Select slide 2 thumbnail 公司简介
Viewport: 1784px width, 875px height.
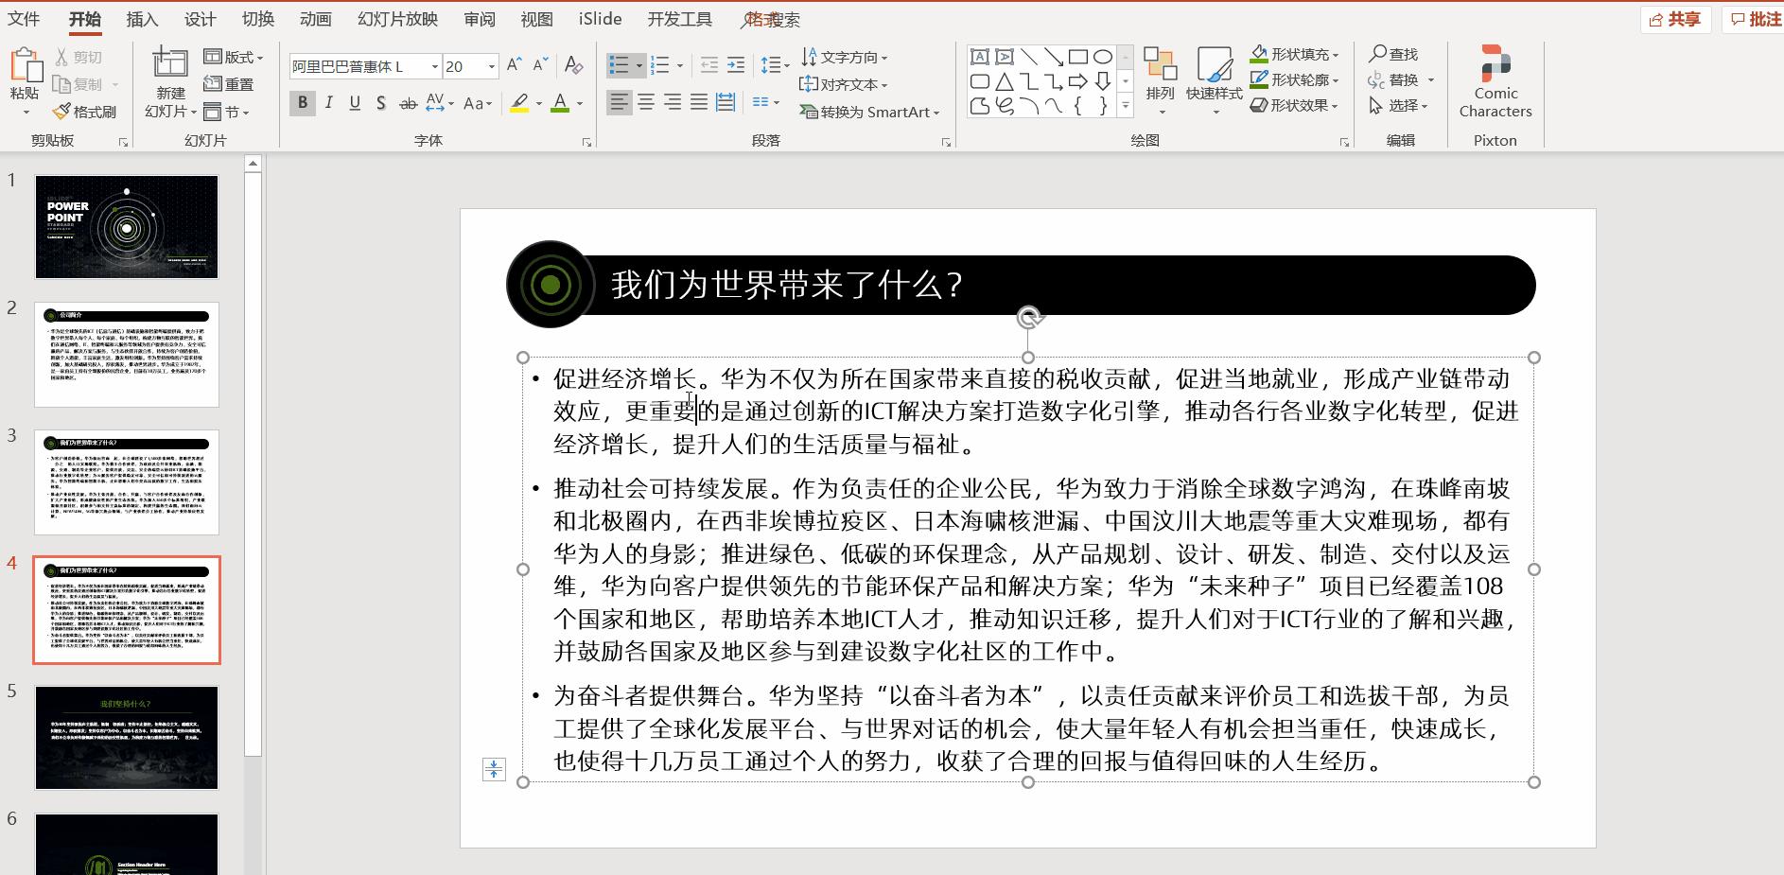click(127, 355)
